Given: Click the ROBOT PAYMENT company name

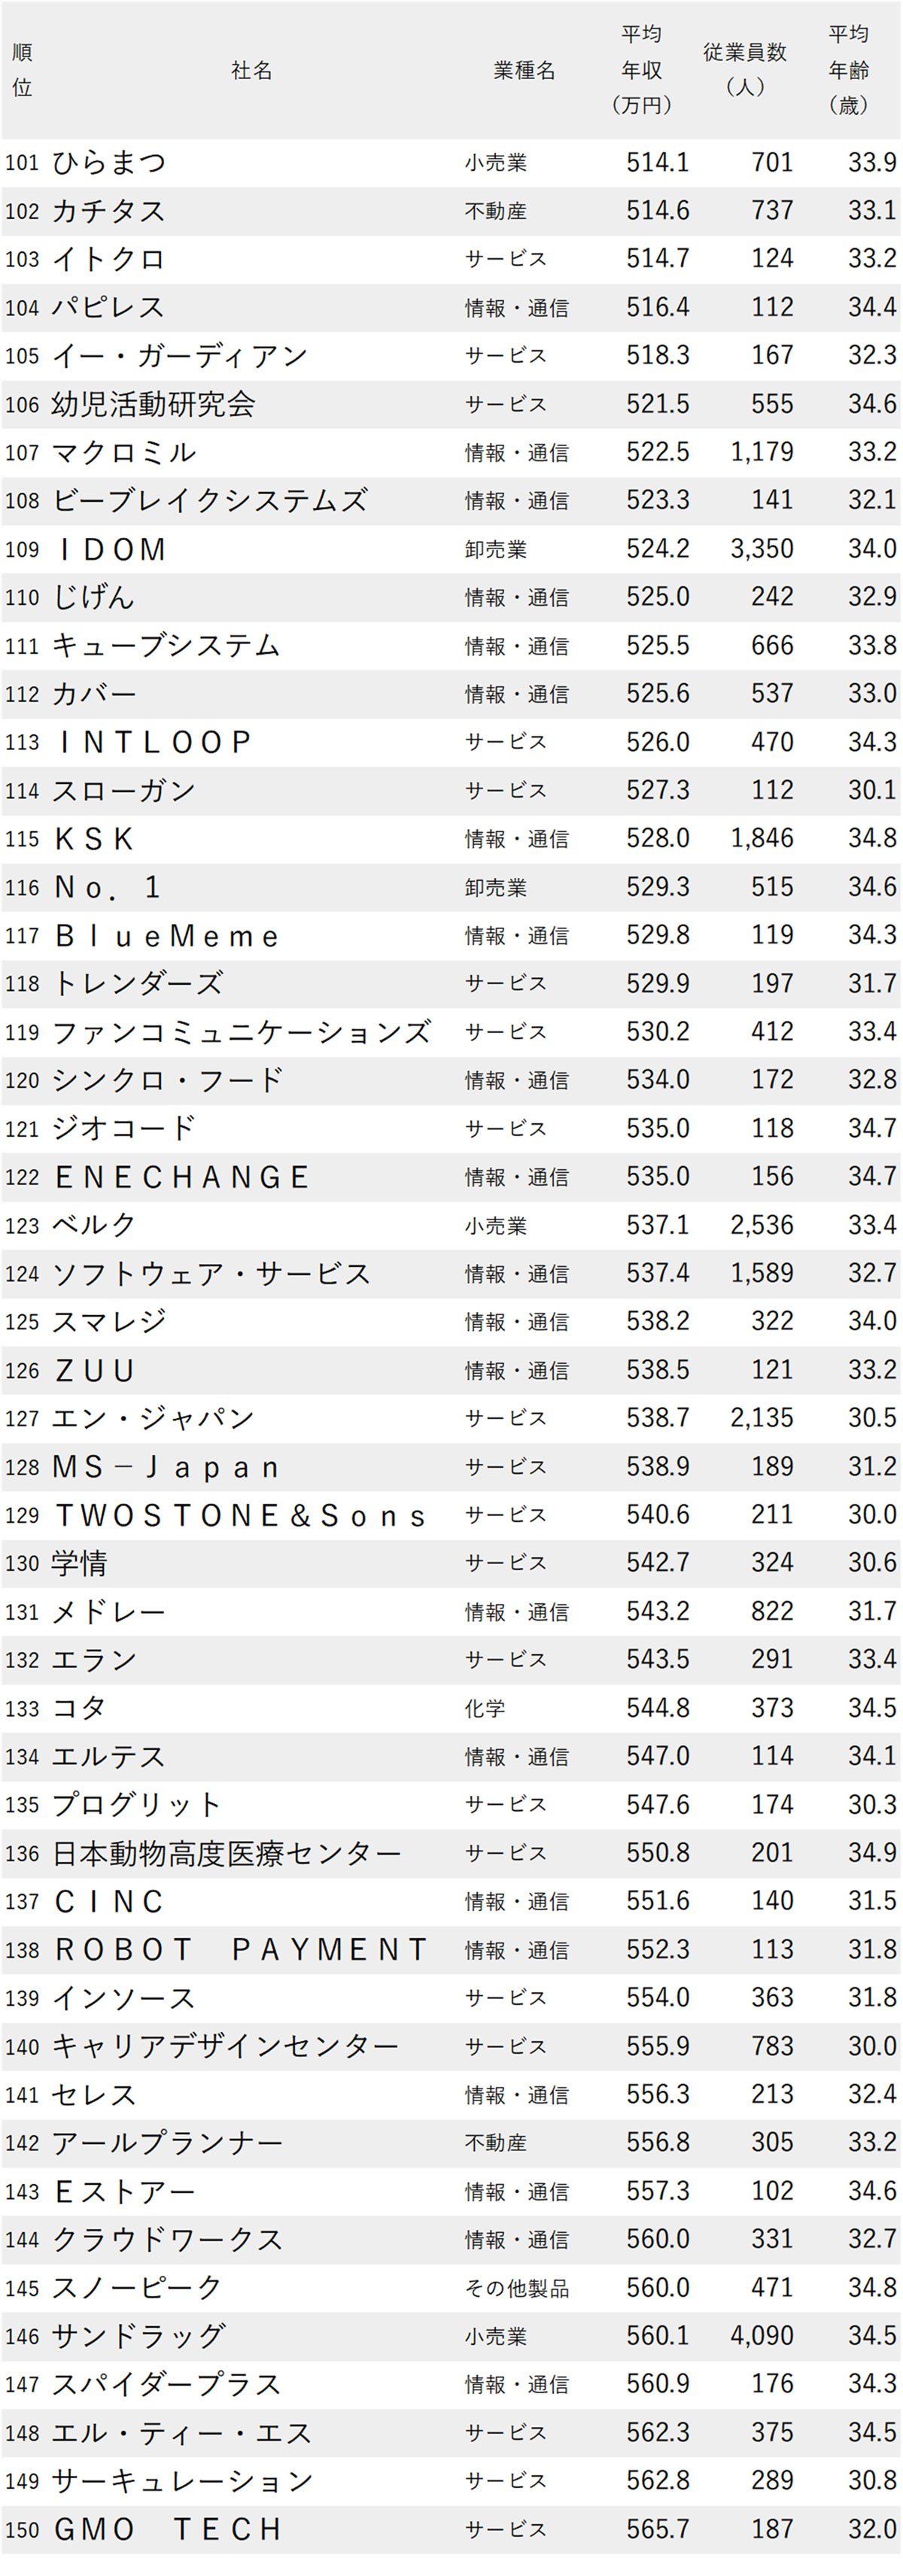Looking at the screenshot, I should (x=240, y=1950).
